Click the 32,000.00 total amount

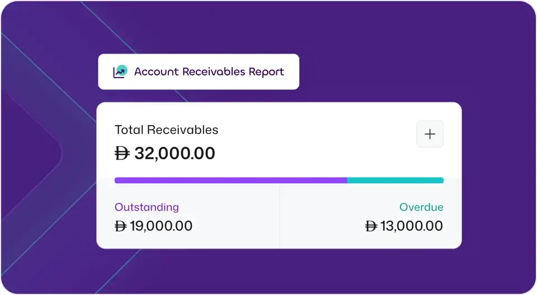174,154
